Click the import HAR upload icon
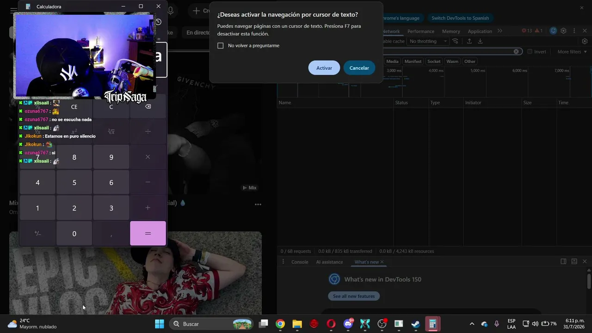The width and height of the screenshot is (592, 333). point(469,41)
